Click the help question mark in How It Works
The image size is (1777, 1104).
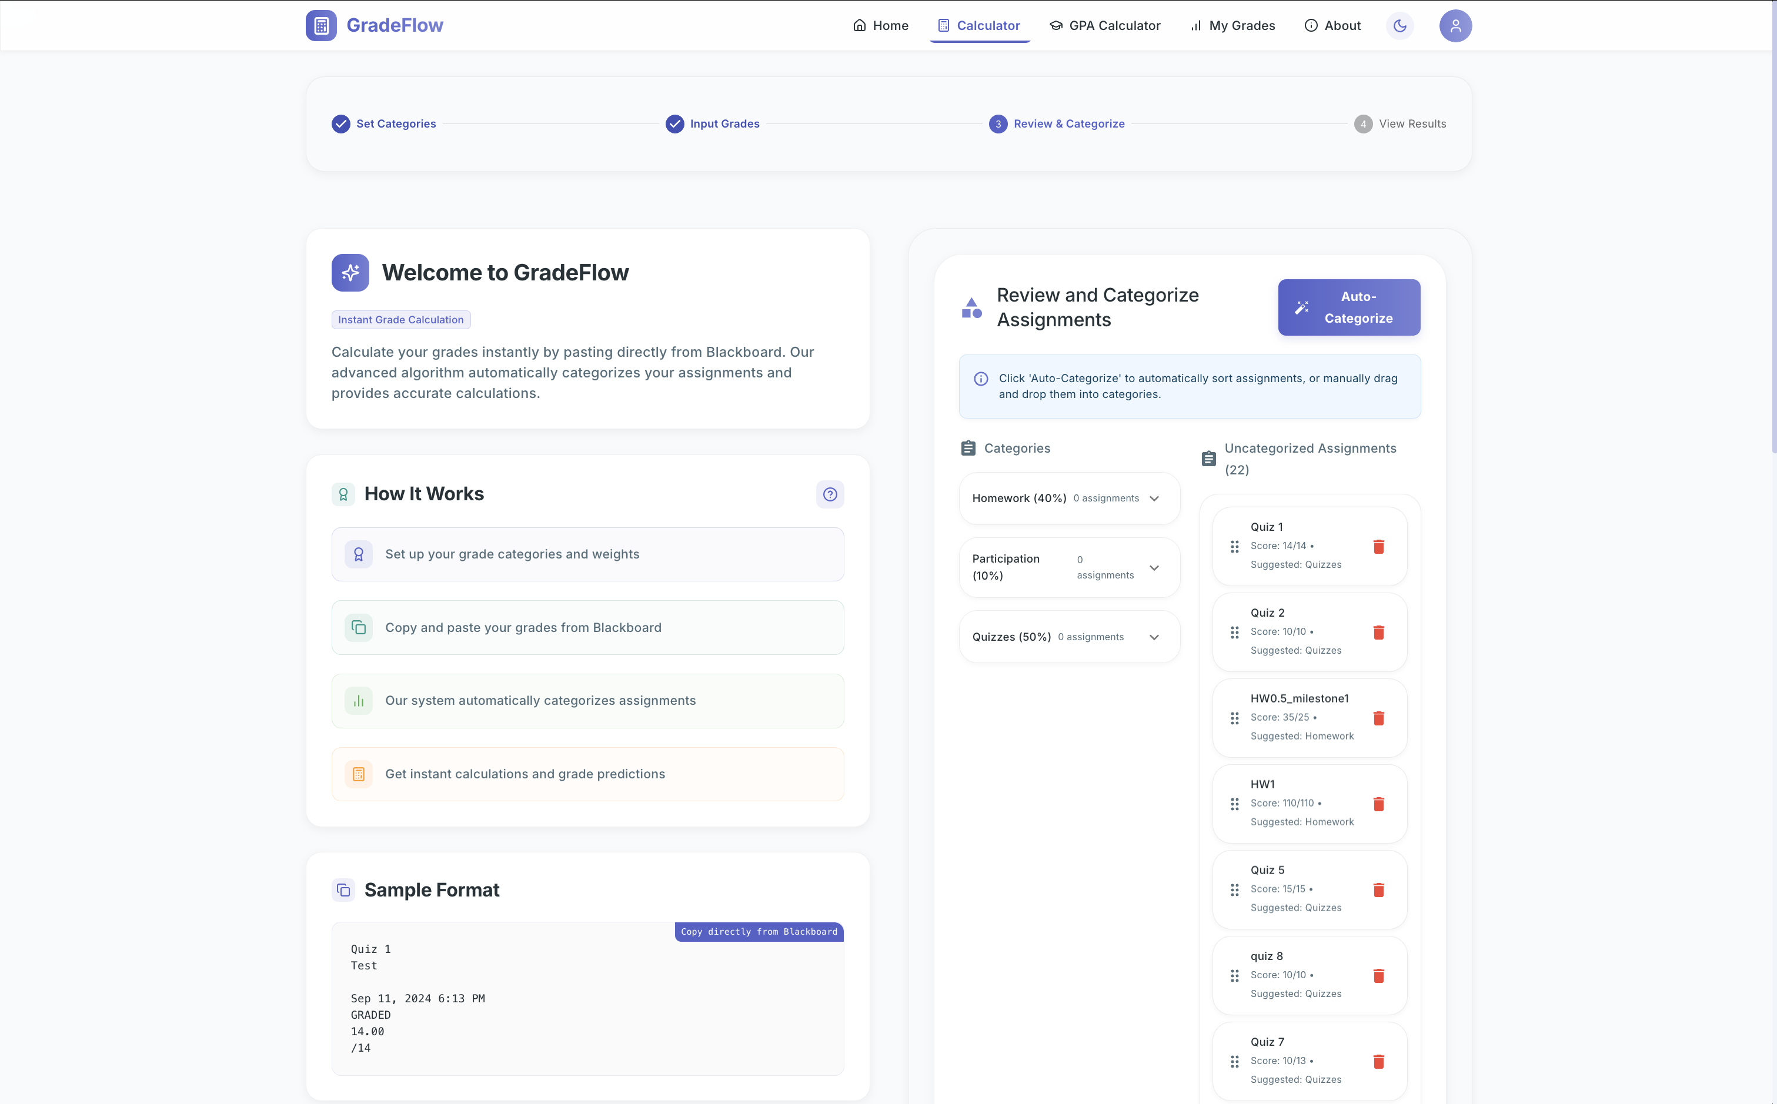click(830, 494)
